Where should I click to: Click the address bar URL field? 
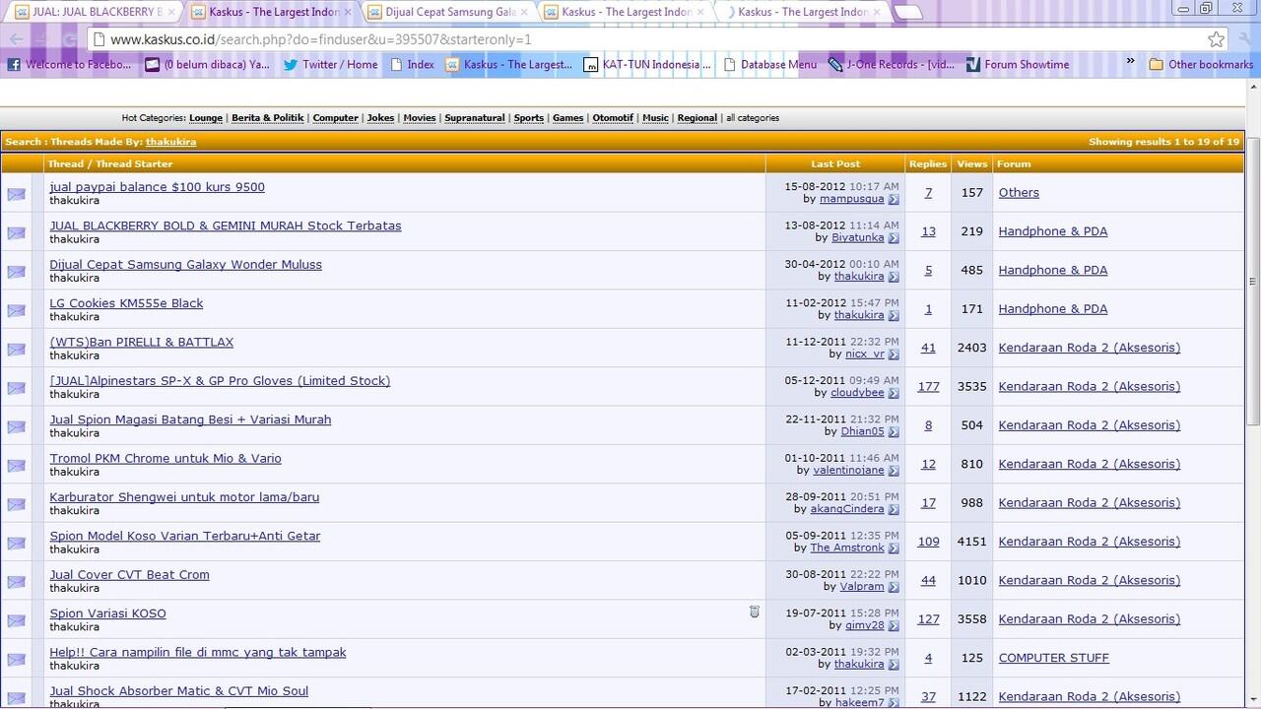650,39
